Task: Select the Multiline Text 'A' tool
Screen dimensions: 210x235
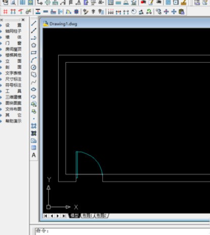Action: click(x=33, y=155)
